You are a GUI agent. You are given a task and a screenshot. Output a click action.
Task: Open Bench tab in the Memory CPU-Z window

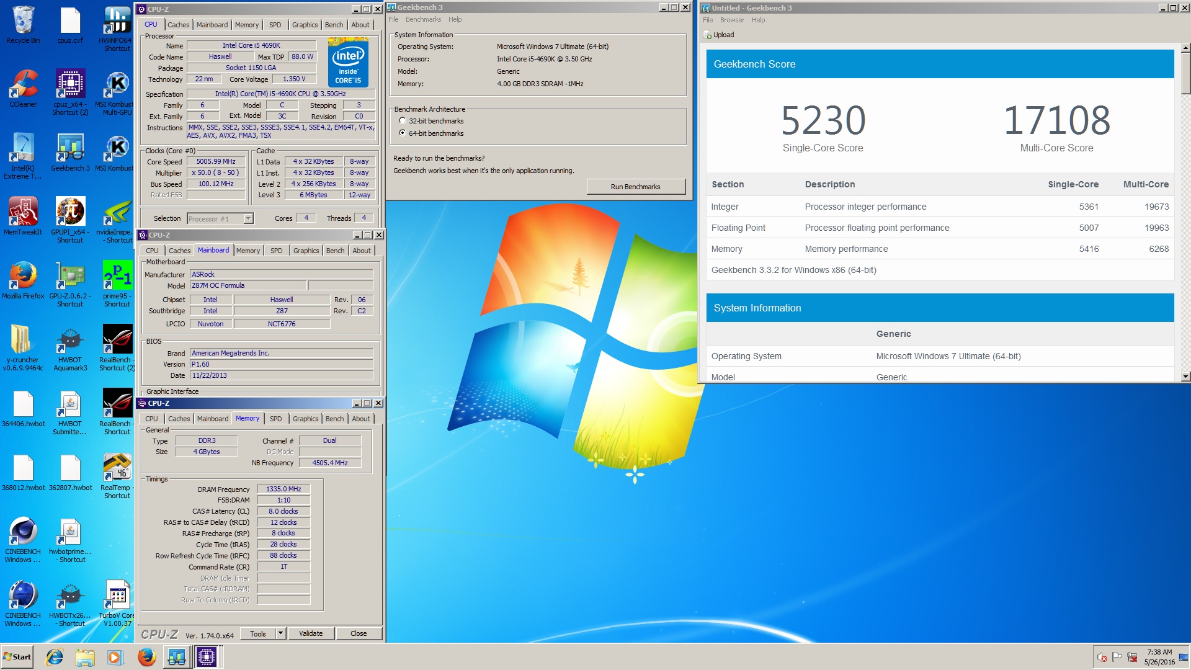click(334, 419)
